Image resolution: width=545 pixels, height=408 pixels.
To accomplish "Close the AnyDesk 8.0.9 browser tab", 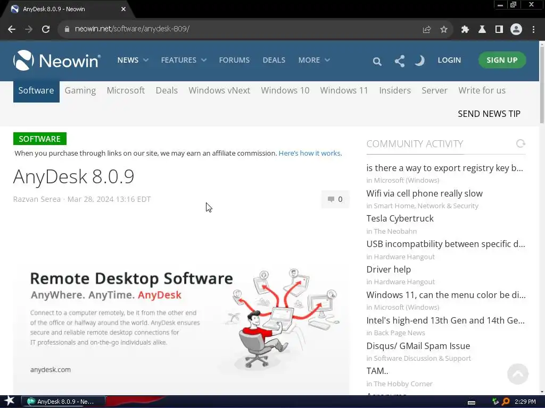I will pyautogui.click(x=123, y=9).
